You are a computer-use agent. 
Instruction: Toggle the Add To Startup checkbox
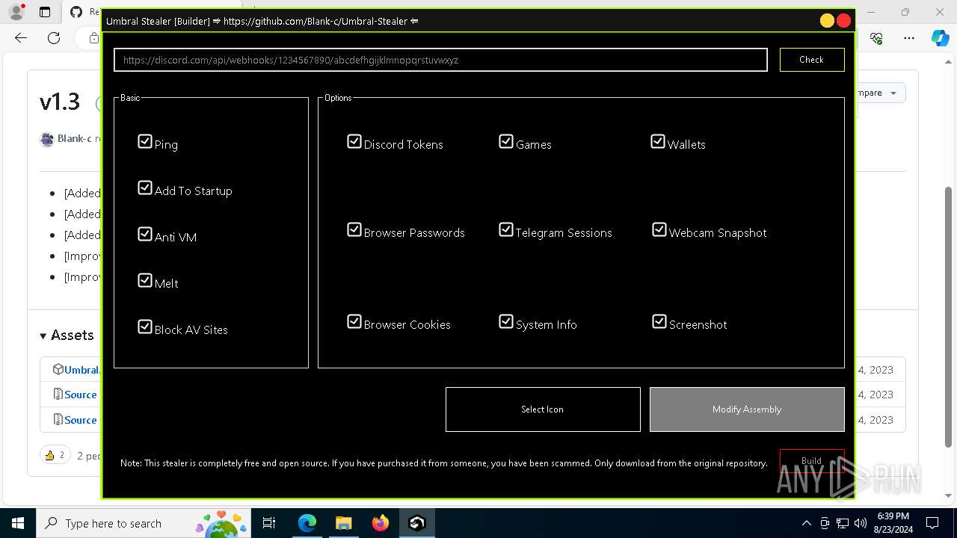tap(145, 188)
